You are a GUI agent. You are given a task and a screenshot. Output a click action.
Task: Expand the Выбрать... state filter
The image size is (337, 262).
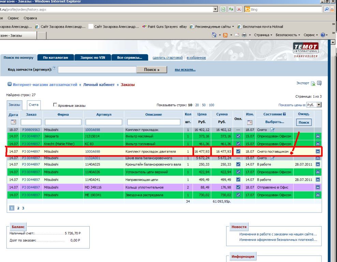tap(275, 122)
